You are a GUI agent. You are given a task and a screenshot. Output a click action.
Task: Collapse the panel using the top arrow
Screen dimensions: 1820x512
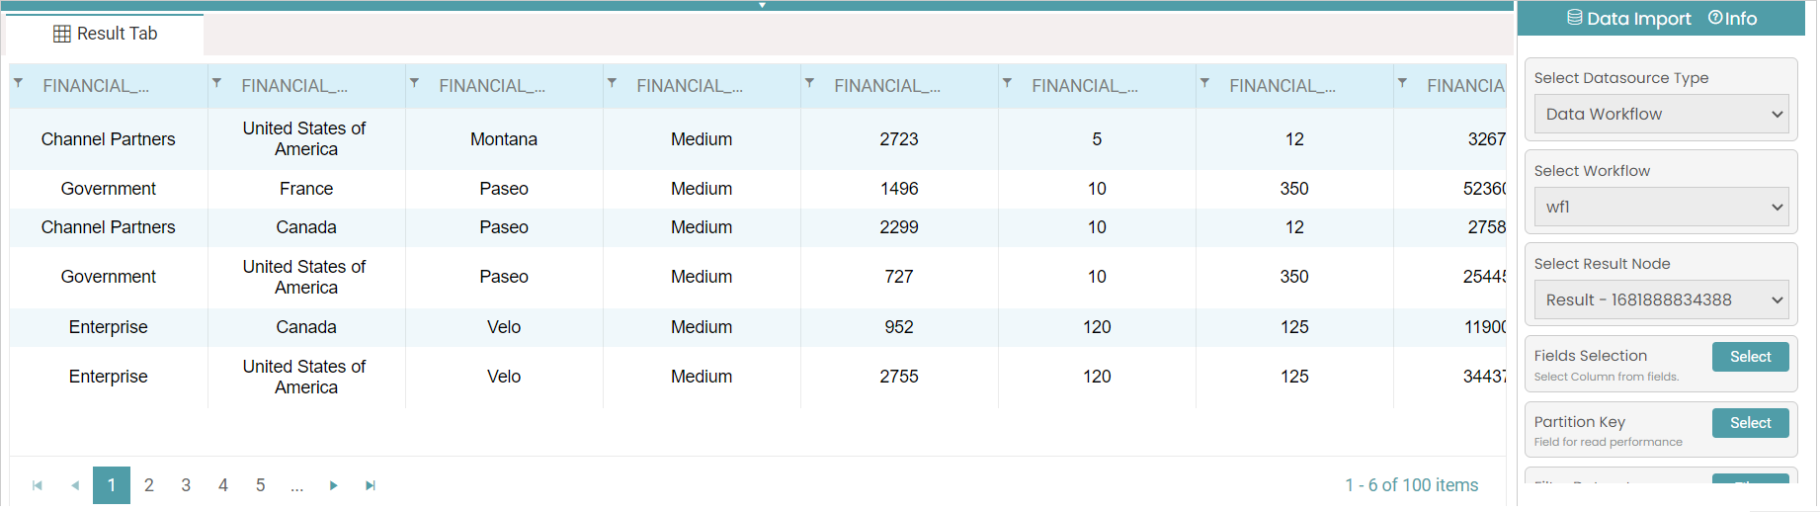pyautogui.click(x=762, y=5)
